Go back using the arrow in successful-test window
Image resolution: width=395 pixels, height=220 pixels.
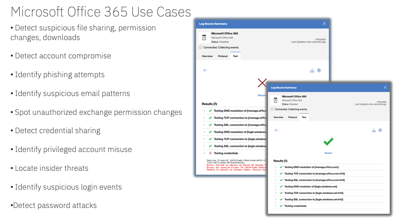pos(277,130)
